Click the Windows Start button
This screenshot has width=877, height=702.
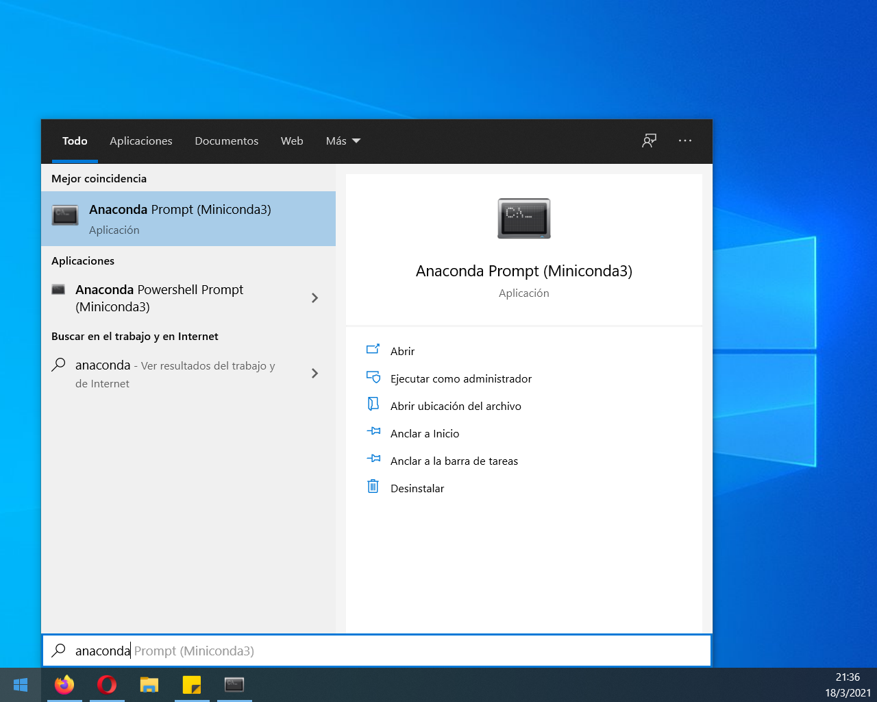(x=21, y=685)
